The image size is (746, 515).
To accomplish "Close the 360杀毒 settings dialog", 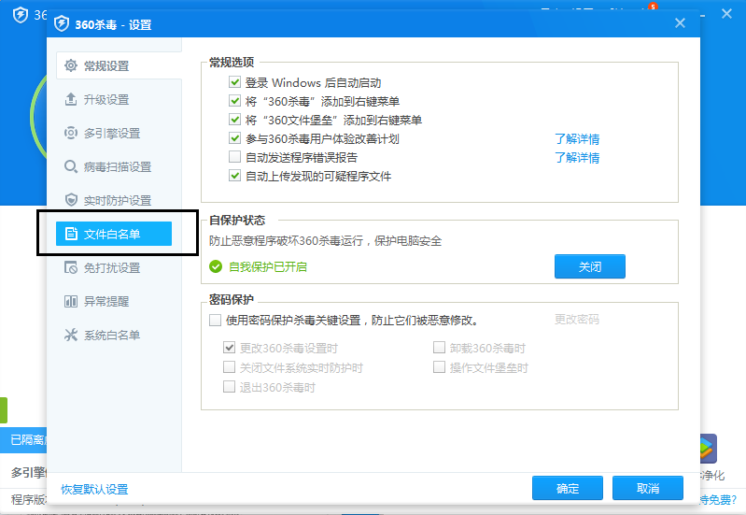I will [x=680, y=23].
